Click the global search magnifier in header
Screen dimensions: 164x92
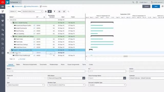click(x=133, y=2)
